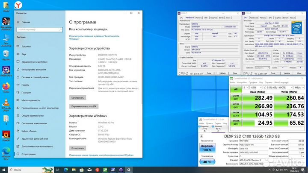Click Validate in right CPU-Z window

coord(287,73)
